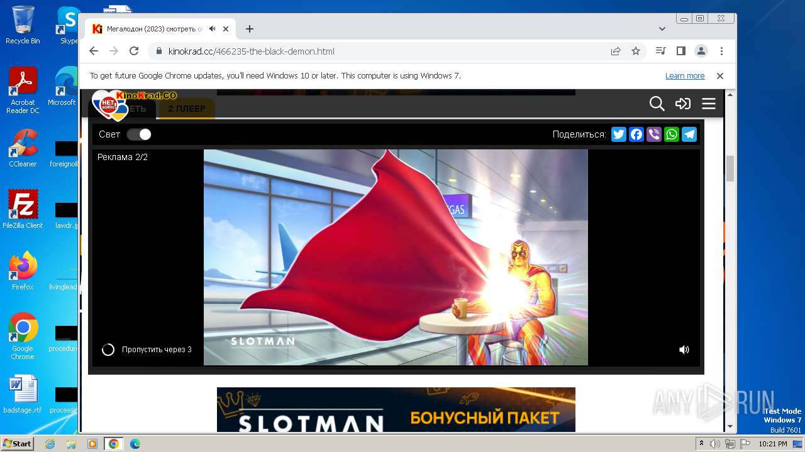This screenshot has width=805, height=452.
Task: Toggle the Свет light switch
Action: (x=139, y=134)
